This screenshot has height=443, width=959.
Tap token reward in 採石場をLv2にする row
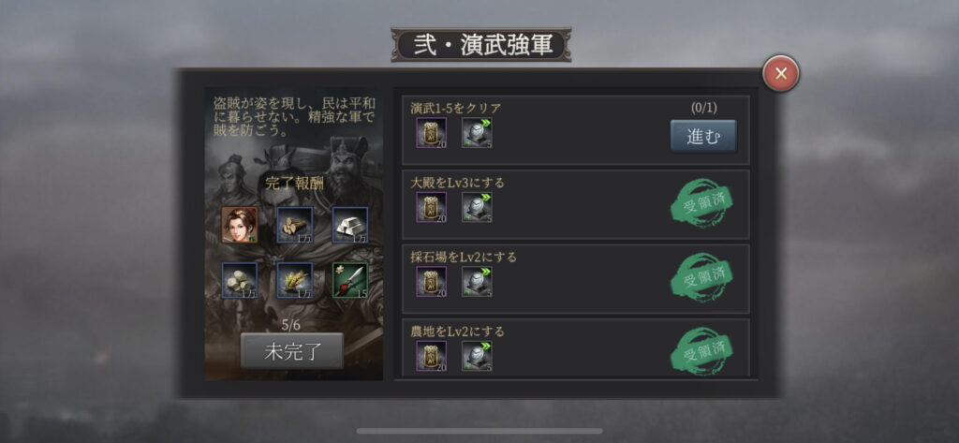click(x=432, y=282)
